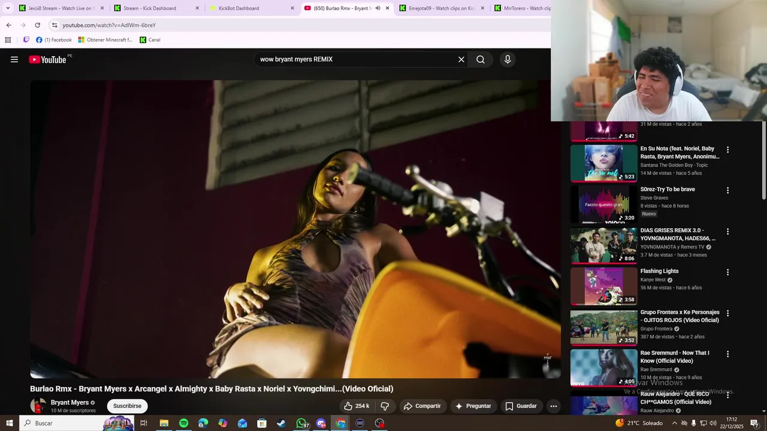Show hidden system tray icons
Viewport: 767px width, 431px height.
coord(674,423)
